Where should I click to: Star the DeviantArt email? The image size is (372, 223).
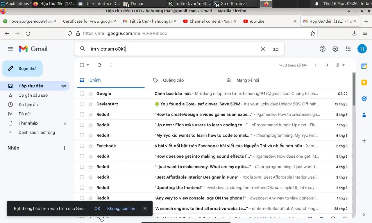(91, 104)
